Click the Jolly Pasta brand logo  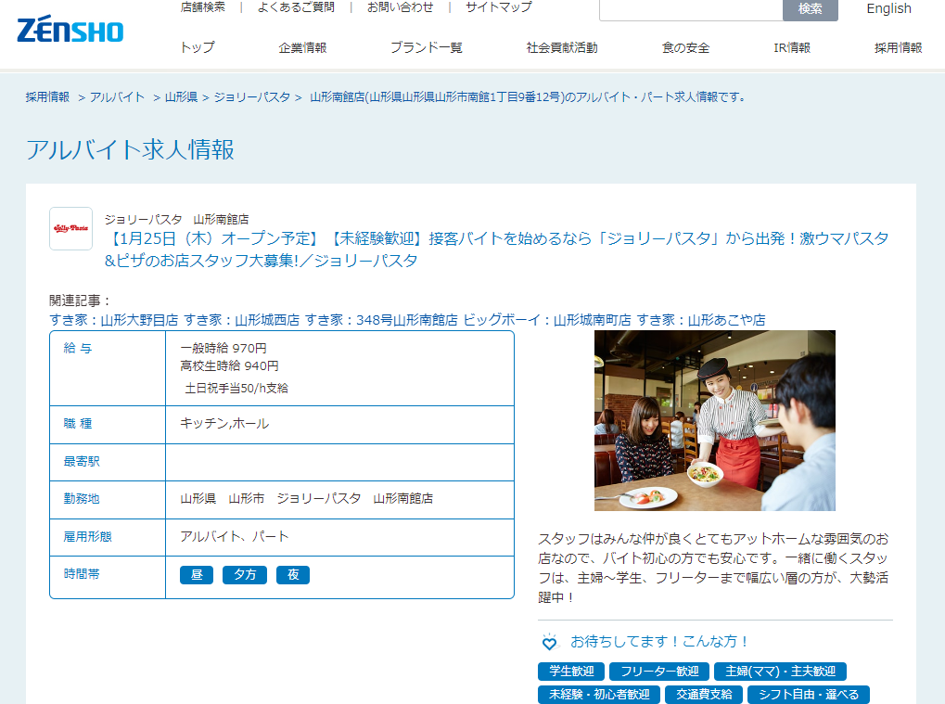coord(70,228)
